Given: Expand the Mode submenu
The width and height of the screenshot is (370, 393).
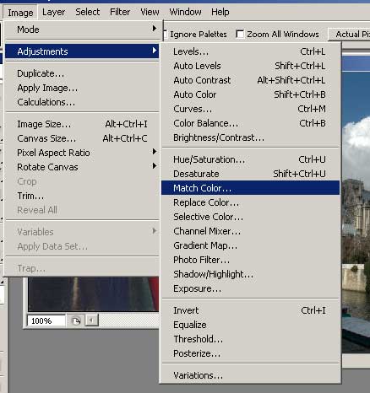Looking at the screenshot, I should tap(82, 30).
